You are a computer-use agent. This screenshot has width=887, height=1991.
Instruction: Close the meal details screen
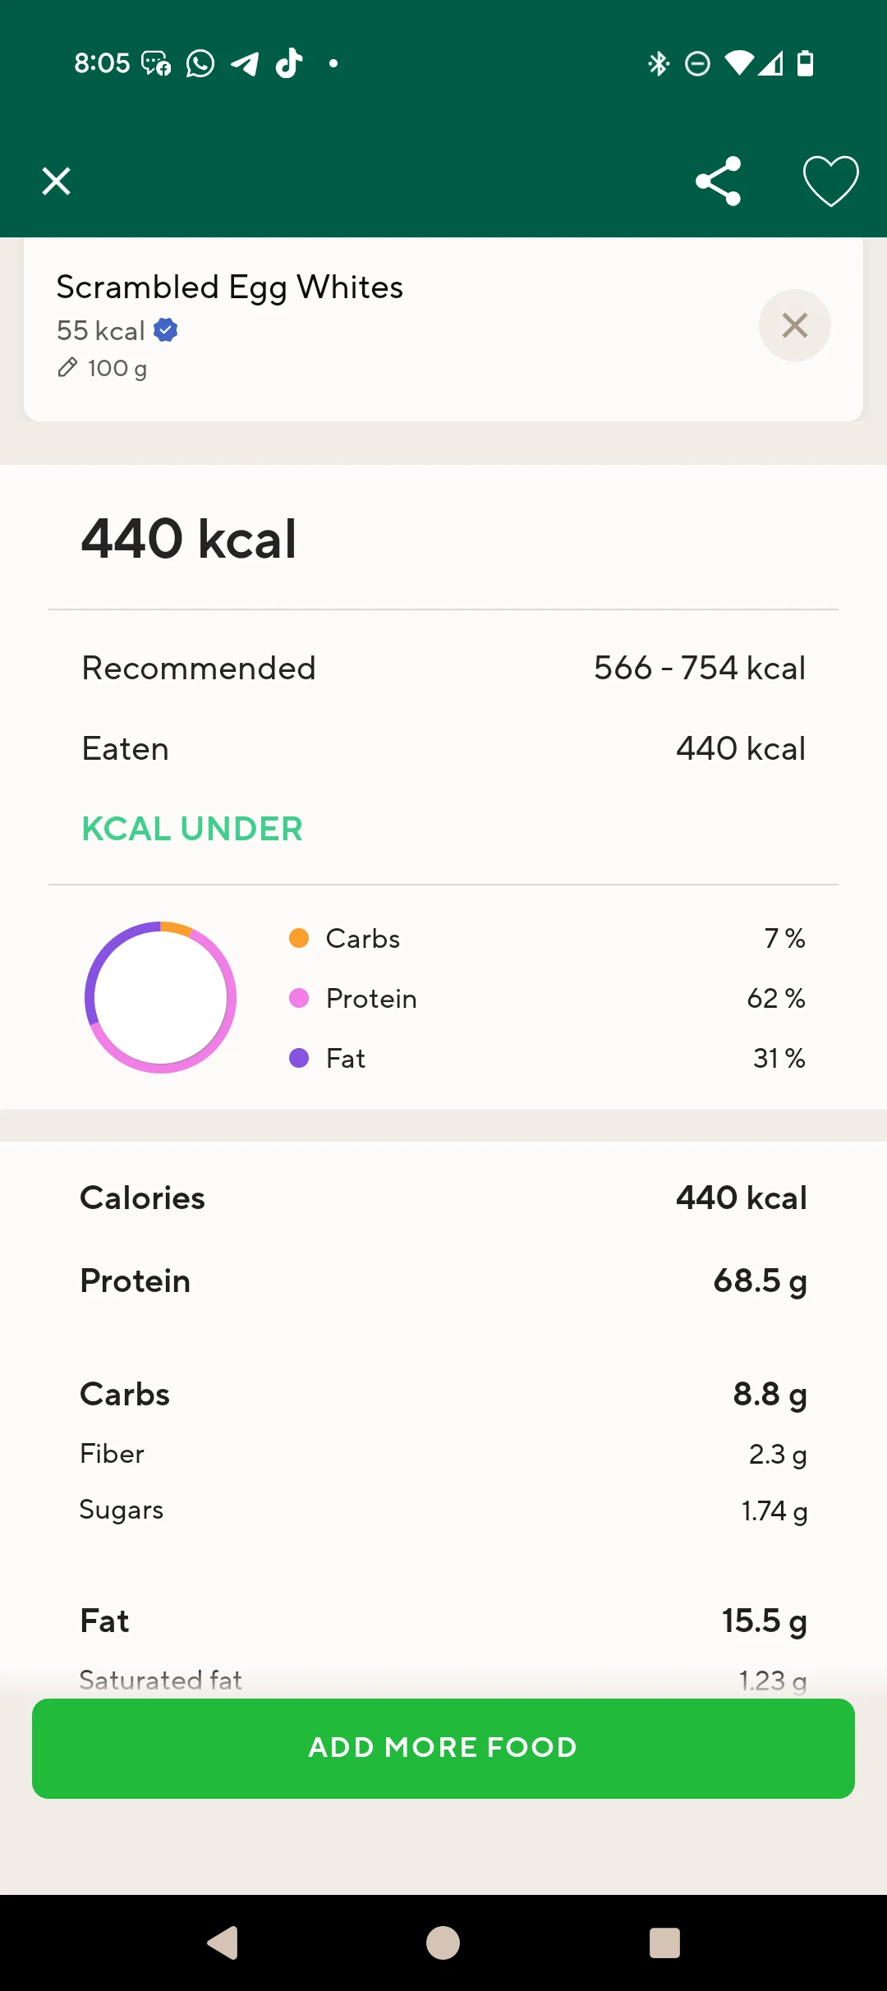click(56, 181)
